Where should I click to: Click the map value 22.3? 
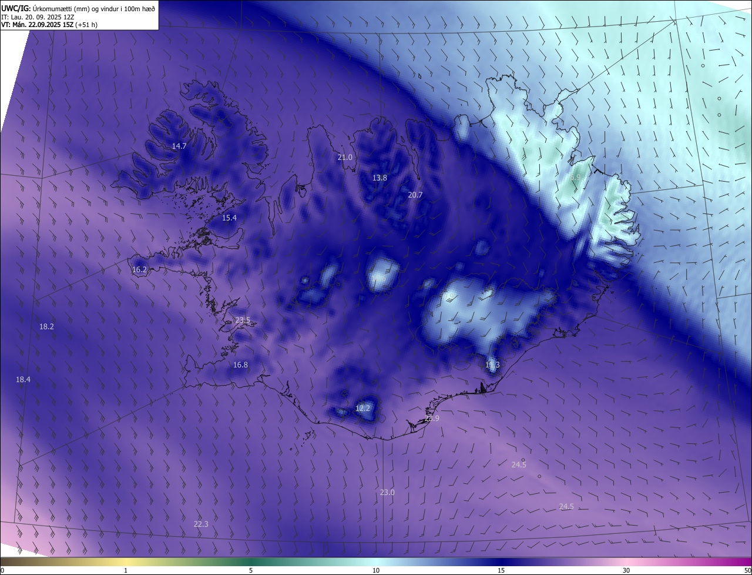point(201,524)
